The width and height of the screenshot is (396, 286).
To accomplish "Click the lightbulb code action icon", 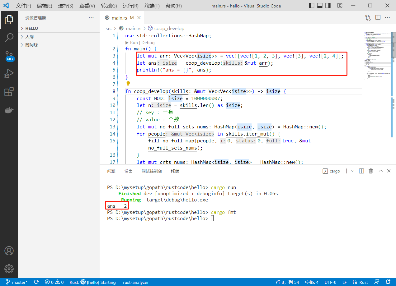I will 128,84.
